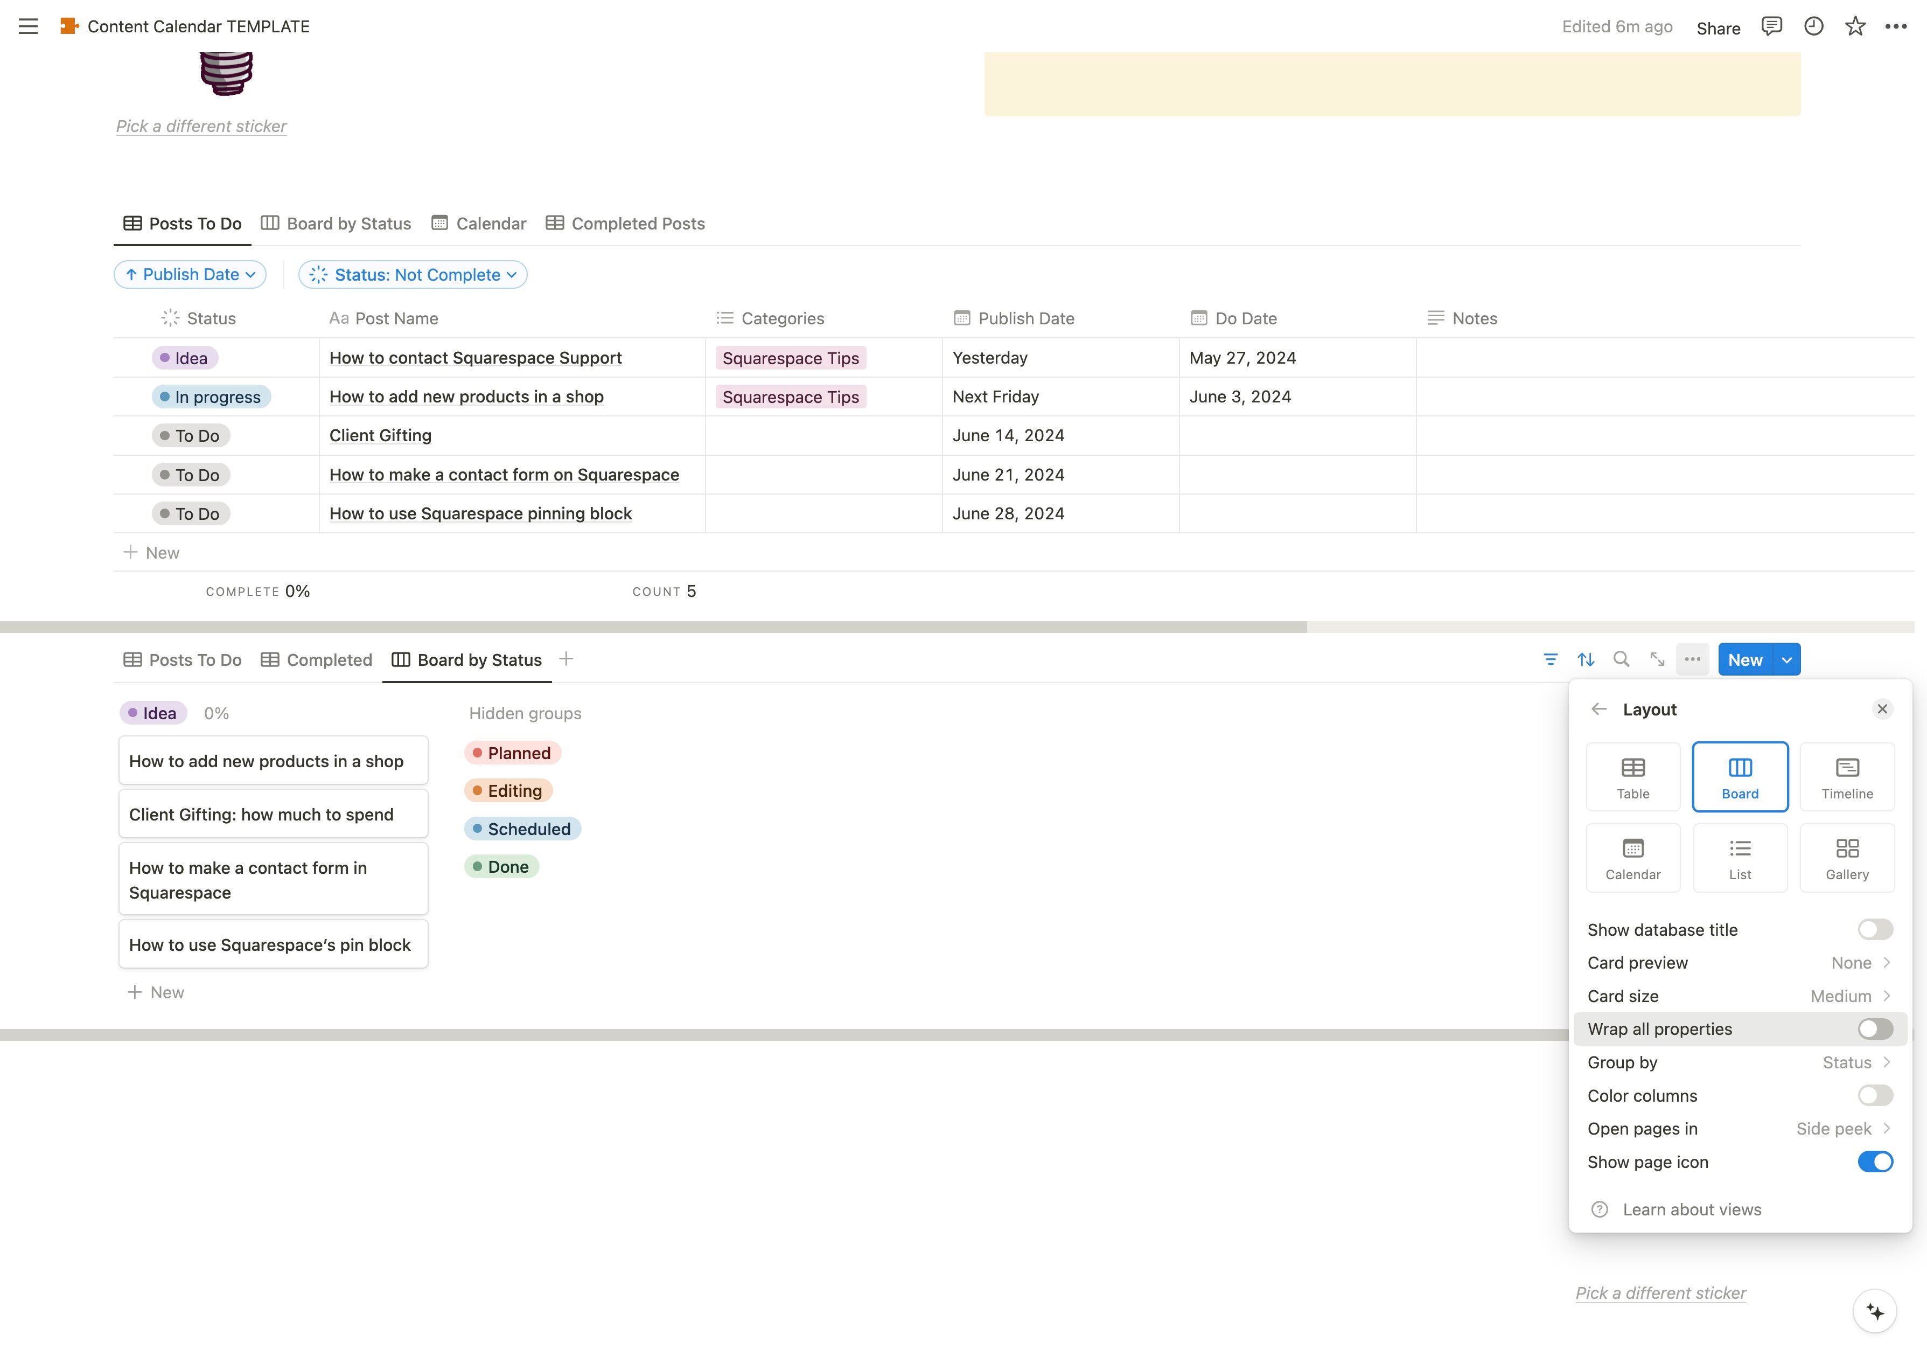
Task: Enable Show database title toggle
Action: (x=1874, y=930)
